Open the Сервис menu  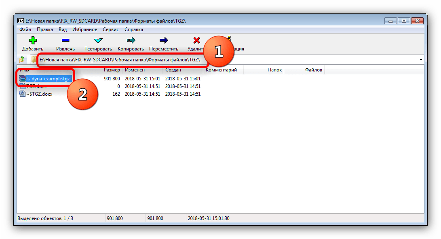[x=111, y=29]
